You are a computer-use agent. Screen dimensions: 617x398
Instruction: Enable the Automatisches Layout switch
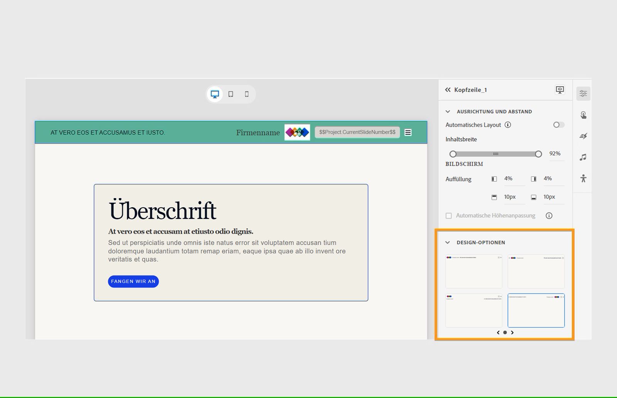[558, 125]
